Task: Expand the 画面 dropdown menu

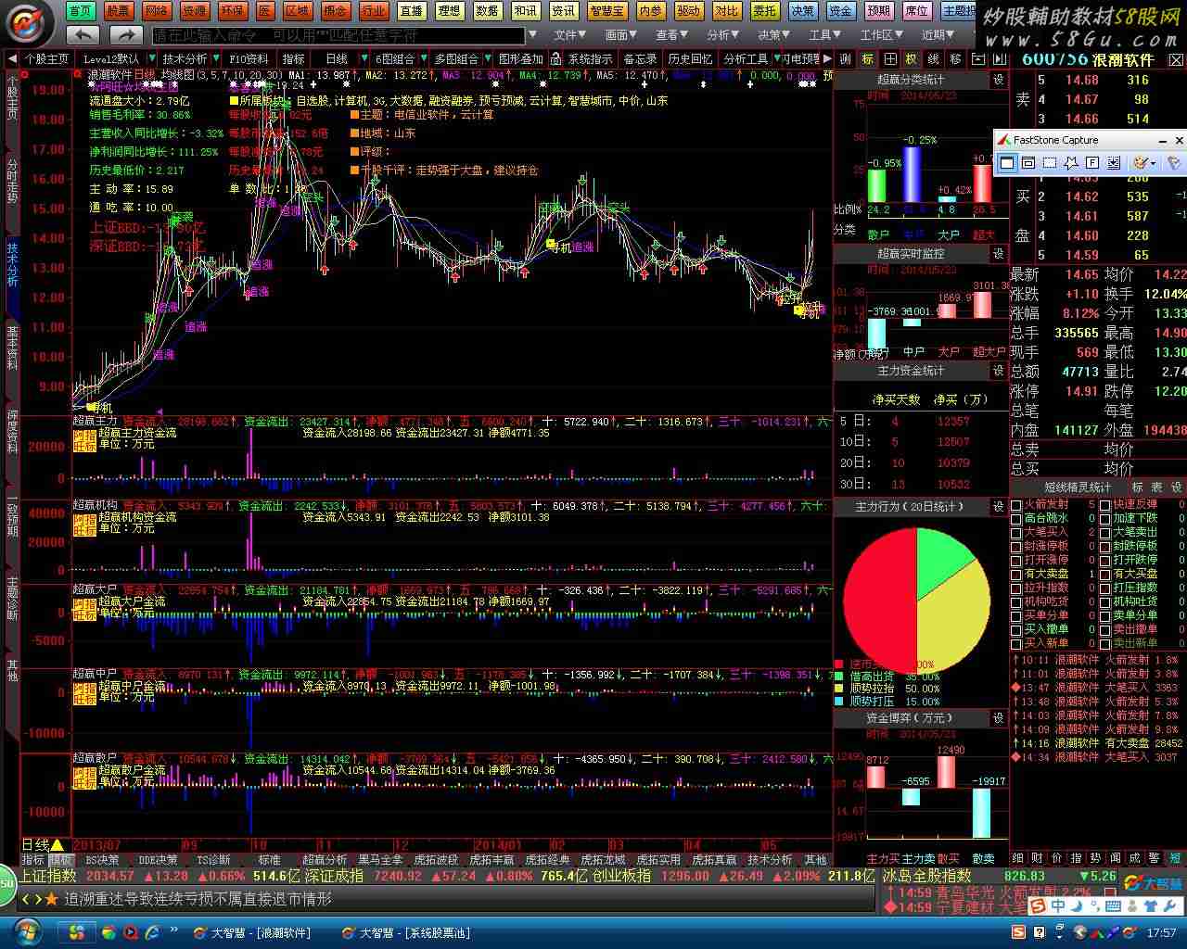Action: coord(621,35)
